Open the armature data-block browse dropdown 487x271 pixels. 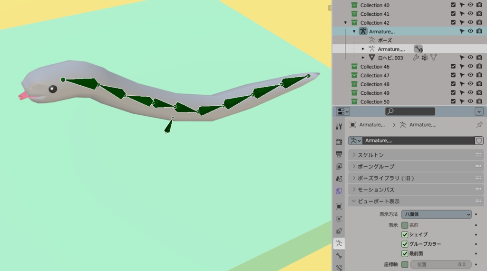point(355,141)
